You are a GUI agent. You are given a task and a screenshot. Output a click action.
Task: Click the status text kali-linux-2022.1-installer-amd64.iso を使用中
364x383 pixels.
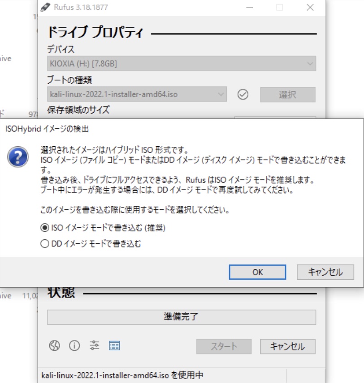point(122,375)
